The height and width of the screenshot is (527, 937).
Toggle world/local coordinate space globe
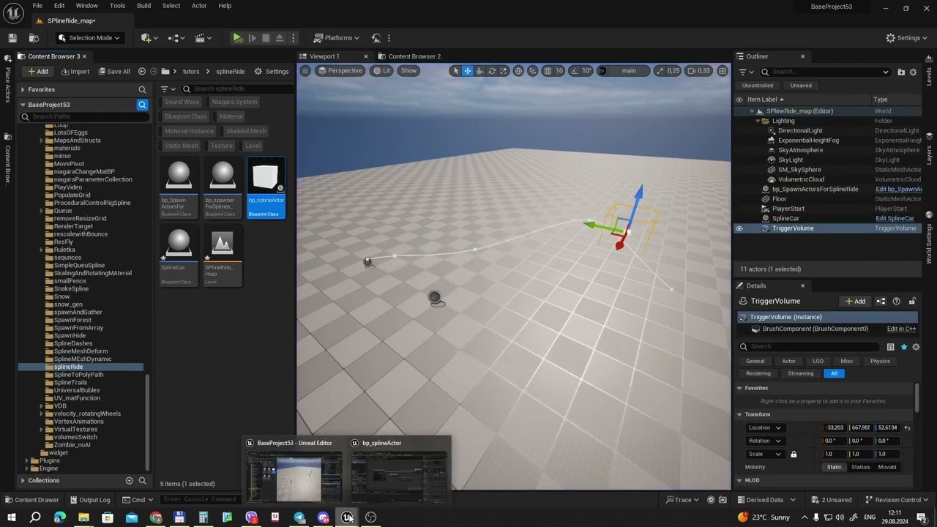[x=518, y=71]
